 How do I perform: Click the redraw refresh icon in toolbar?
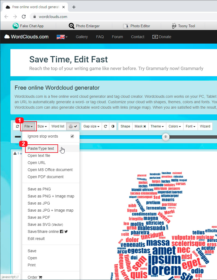click(x=17, y=126)
